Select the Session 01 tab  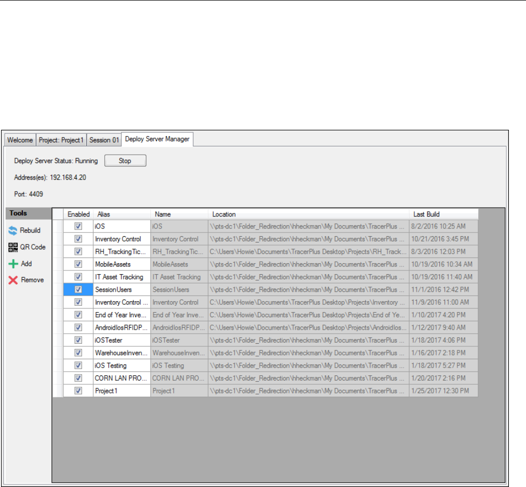click(104, 140)
